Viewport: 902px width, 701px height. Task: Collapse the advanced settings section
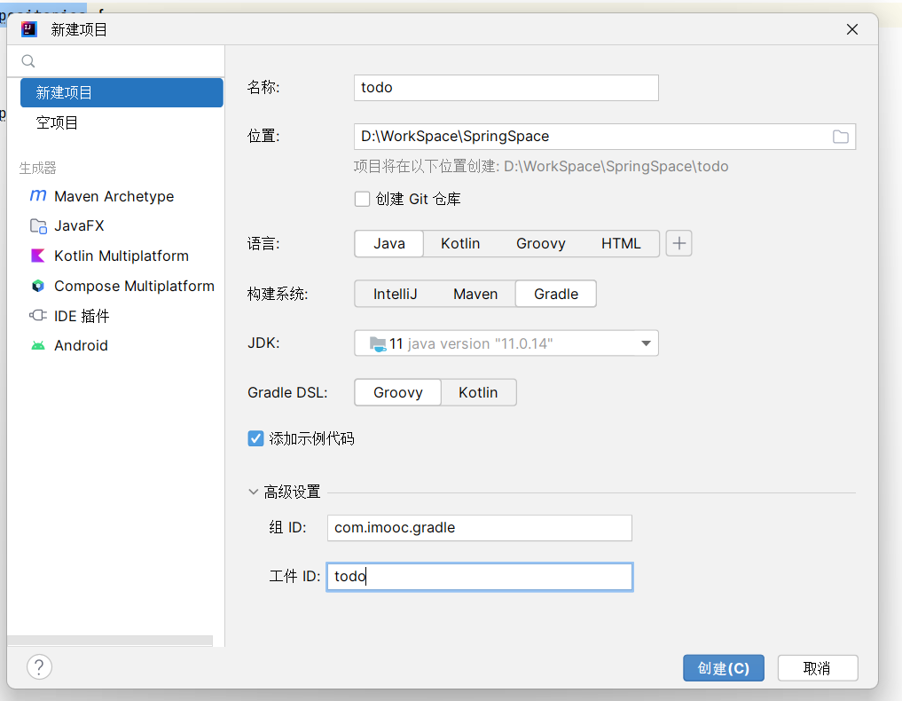[x=254, y=492]
